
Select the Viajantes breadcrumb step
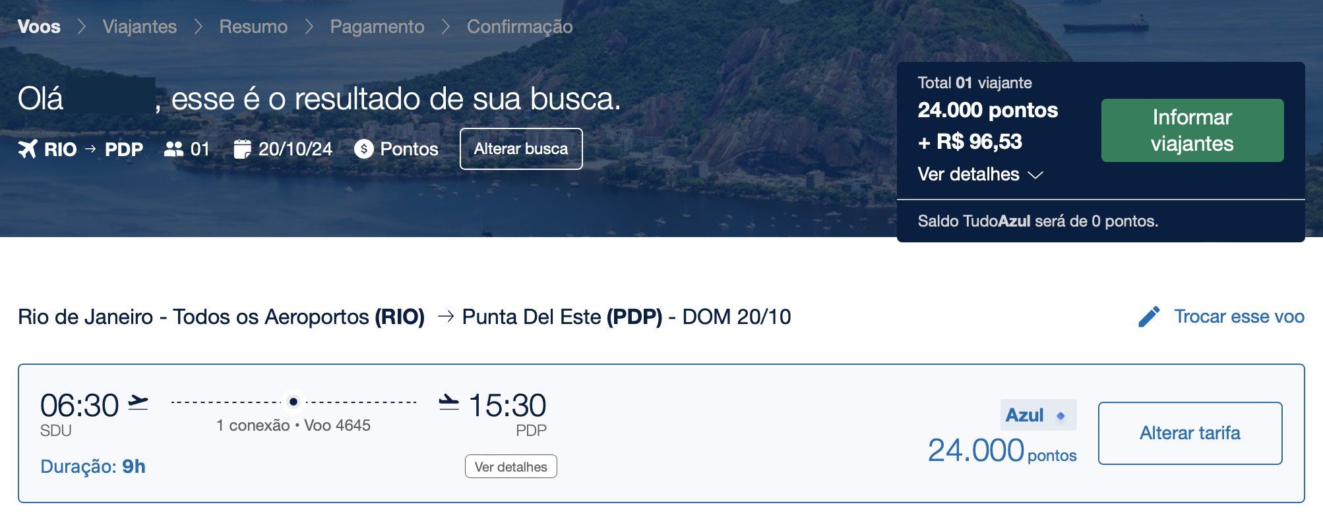click(x=140, y=27)
